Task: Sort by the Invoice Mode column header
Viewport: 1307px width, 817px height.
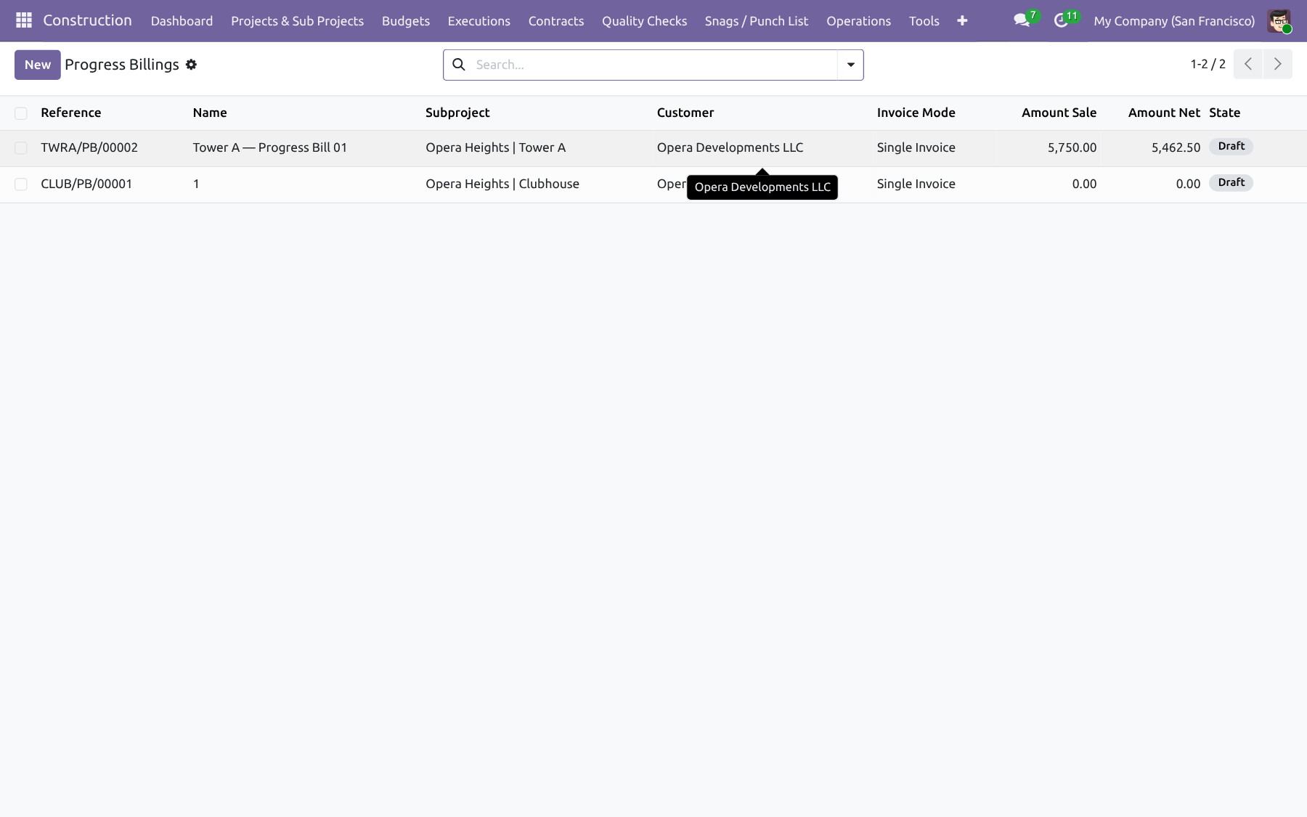Action: (x=916, y=113)
